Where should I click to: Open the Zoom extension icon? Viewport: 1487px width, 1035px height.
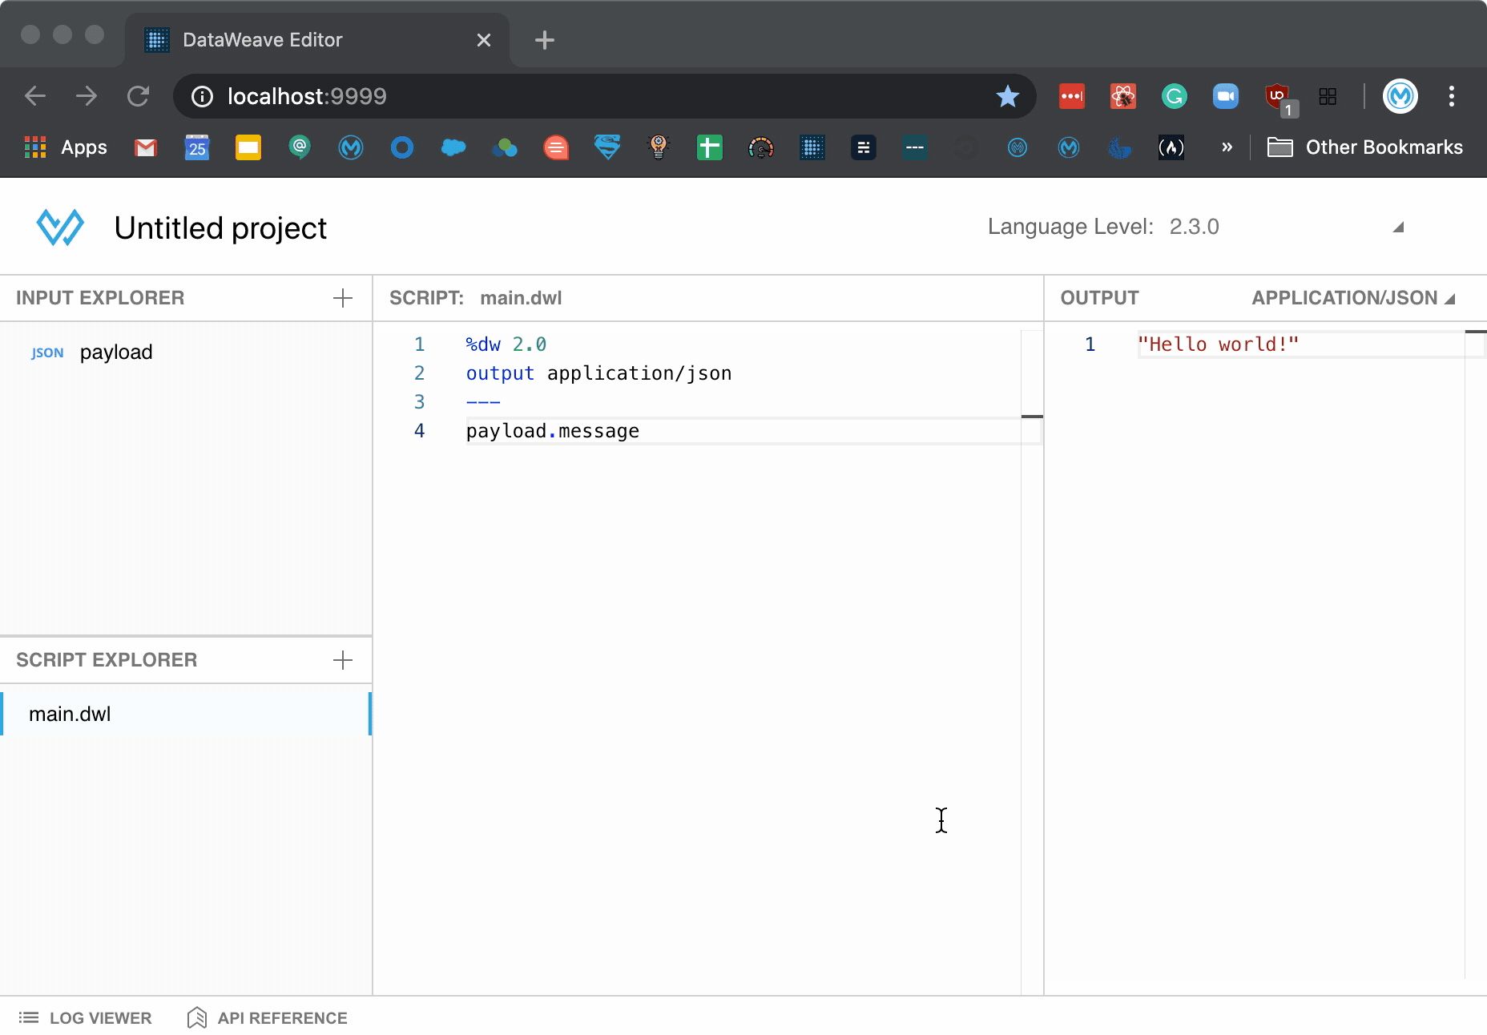pos(1225,97)
